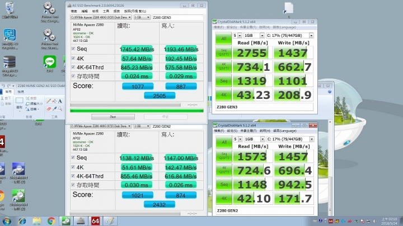403x226 pixels.
Task: Click All button in GEN2 CrystalDiskMark
Action: click(x=224, y=142)
